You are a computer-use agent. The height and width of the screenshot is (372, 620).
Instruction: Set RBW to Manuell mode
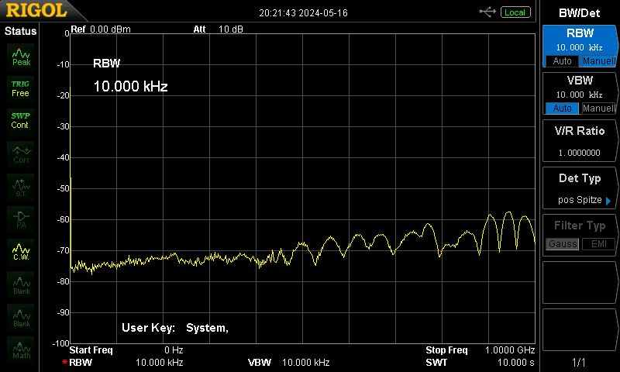(598, 61)
